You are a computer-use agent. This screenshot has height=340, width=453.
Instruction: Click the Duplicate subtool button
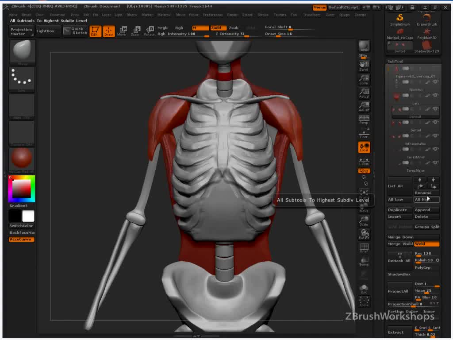pos(400,210)
